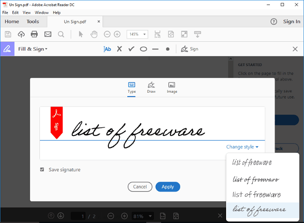Select the Hand pan tool
Viewport: 304px width, 223px height.
tap(94, 34)
